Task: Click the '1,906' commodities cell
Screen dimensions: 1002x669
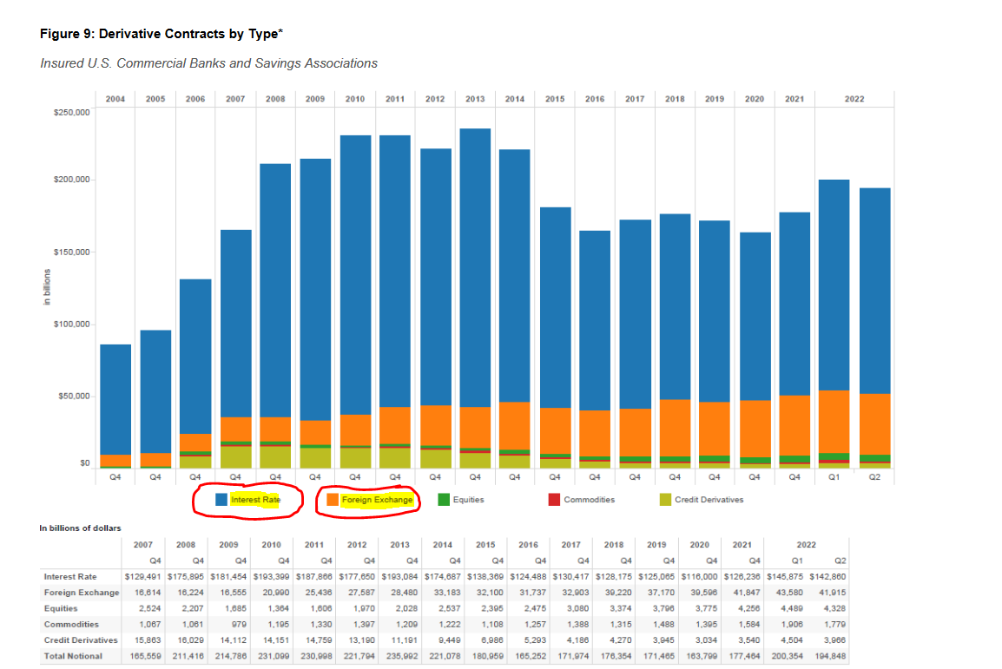Action: (792, 625)
